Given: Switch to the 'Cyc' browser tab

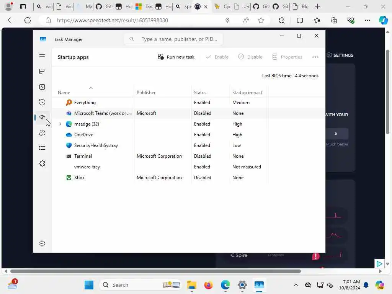Looking at the screenshot, I should coord(222,7).
